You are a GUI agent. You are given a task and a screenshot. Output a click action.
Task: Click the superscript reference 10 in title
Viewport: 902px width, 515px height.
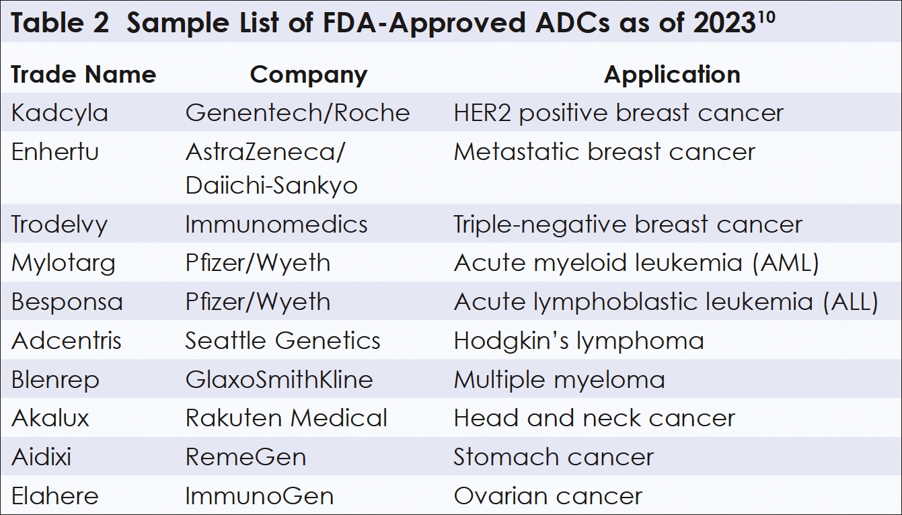(765, 17)
